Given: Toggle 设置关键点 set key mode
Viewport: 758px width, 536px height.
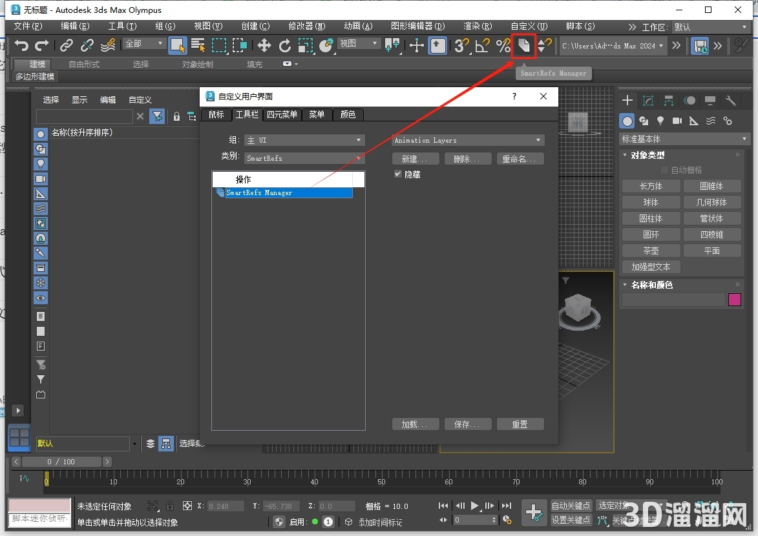Looking at the screenshot, I should [x=571, y=520].
